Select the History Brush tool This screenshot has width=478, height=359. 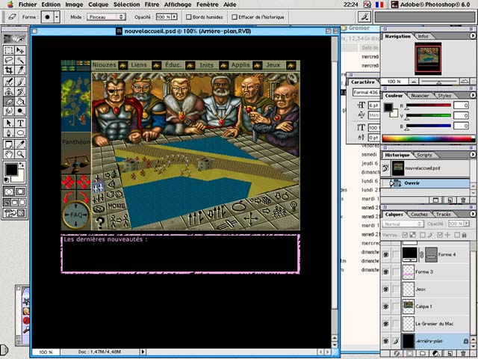(20, 91)
